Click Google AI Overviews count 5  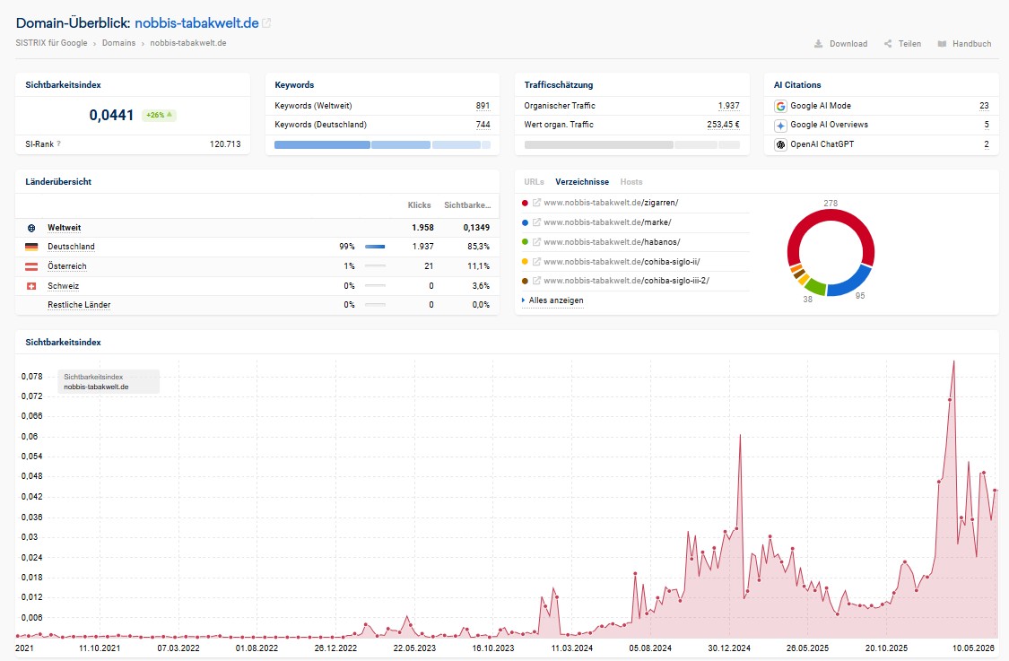[987, 125]
